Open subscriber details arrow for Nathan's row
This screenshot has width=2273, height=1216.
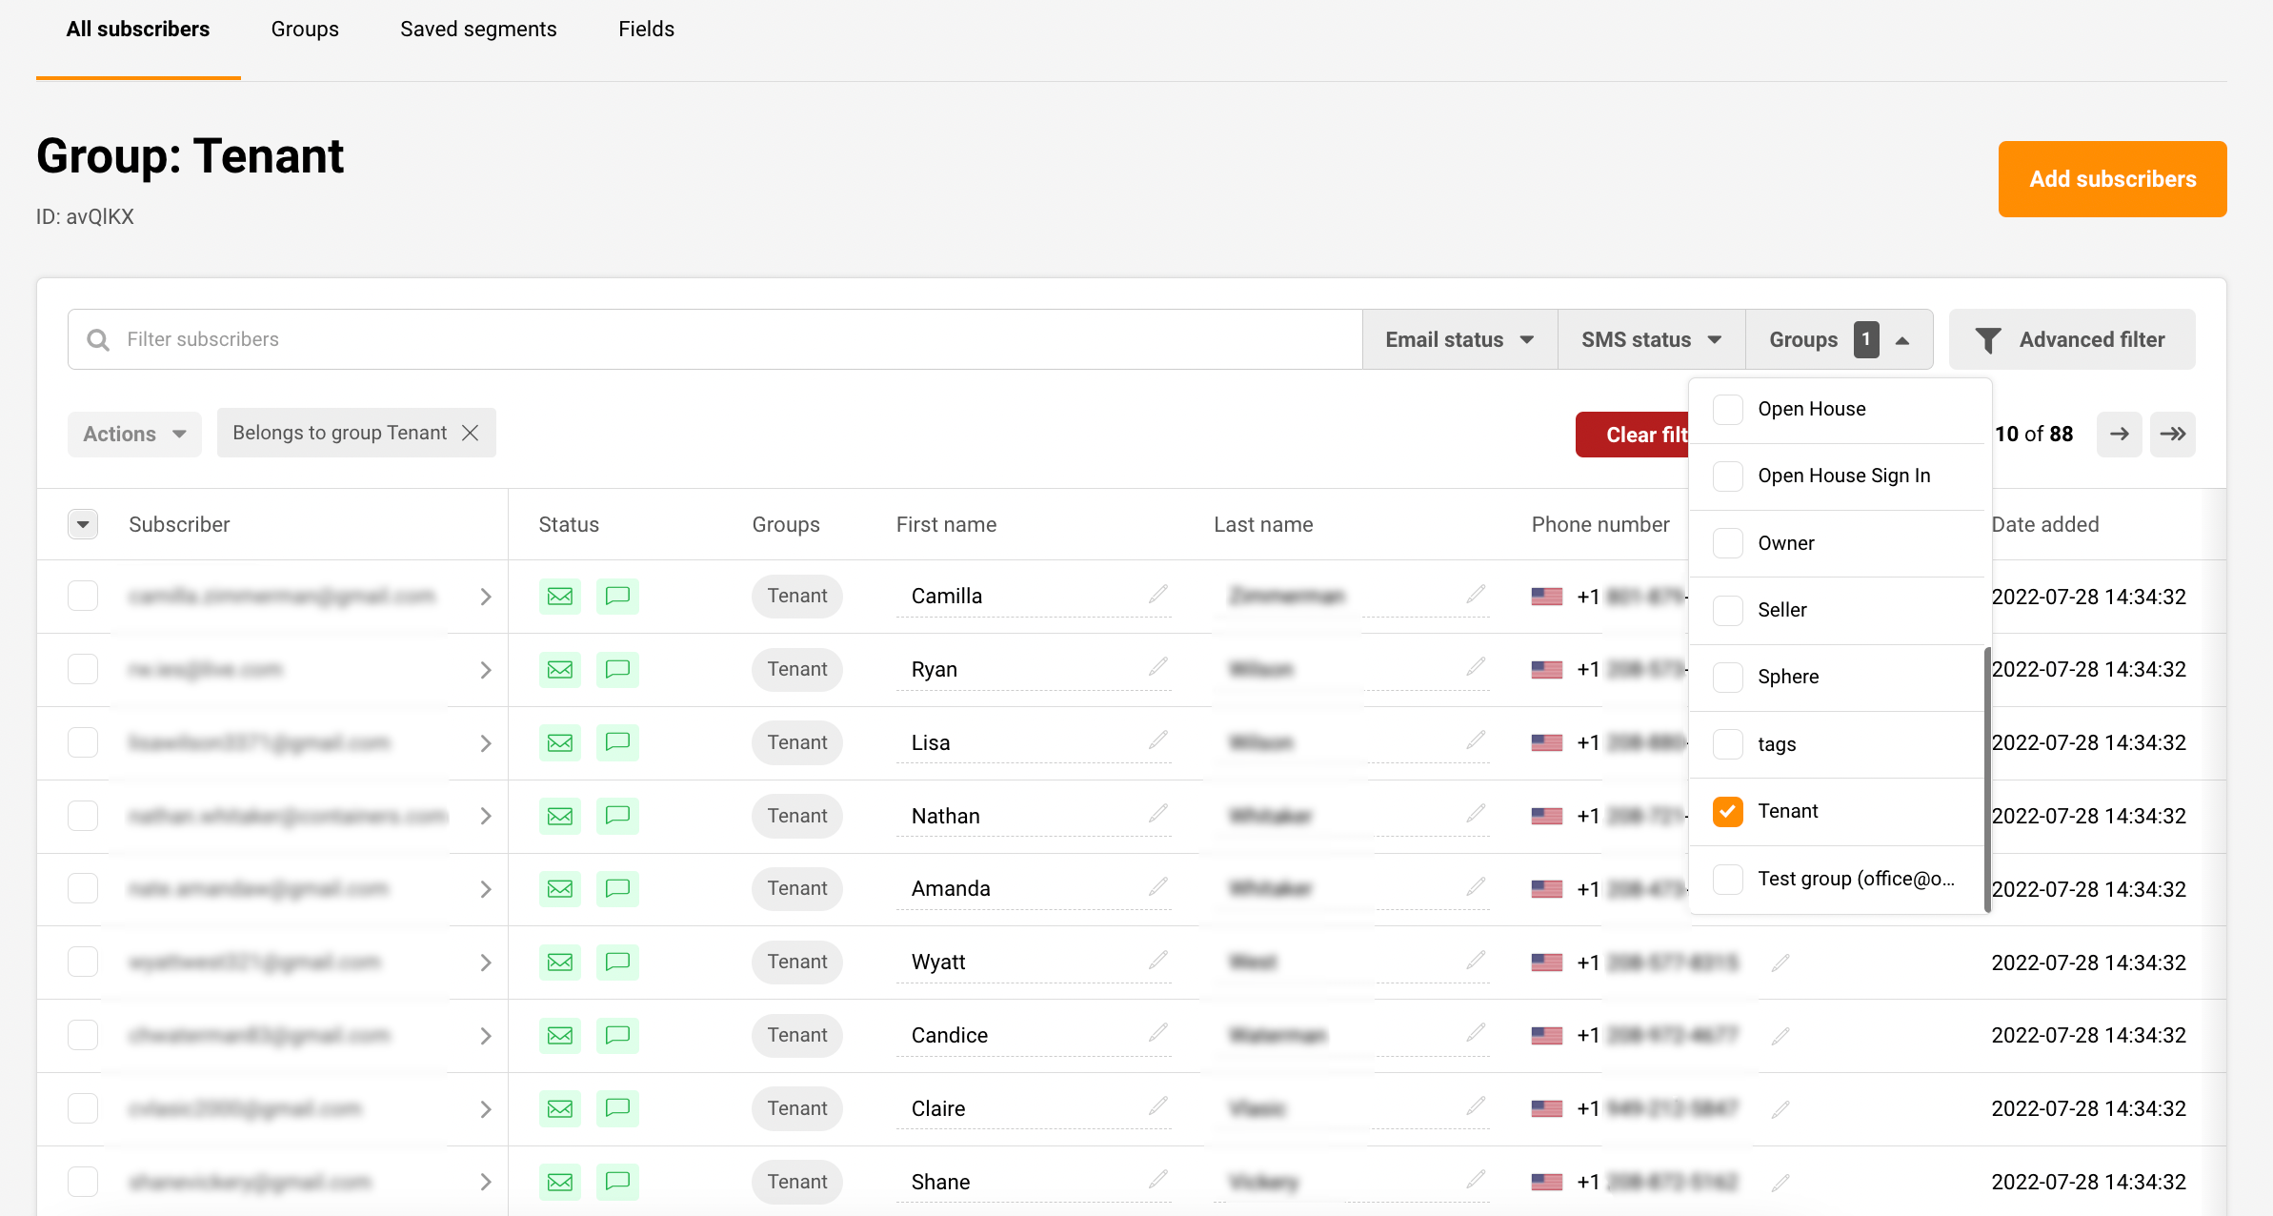coord(486,817)
